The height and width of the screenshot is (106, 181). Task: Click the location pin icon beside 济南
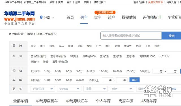(41, 17)
